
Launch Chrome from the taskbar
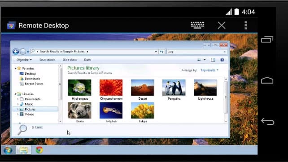click(39, 150)
